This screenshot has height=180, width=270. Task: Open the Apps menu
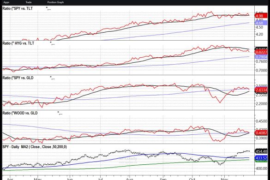tap(6, 2)
